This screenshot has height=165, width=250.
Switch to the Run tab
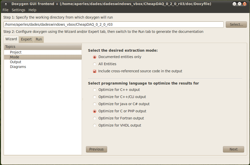tap(39, 39)
